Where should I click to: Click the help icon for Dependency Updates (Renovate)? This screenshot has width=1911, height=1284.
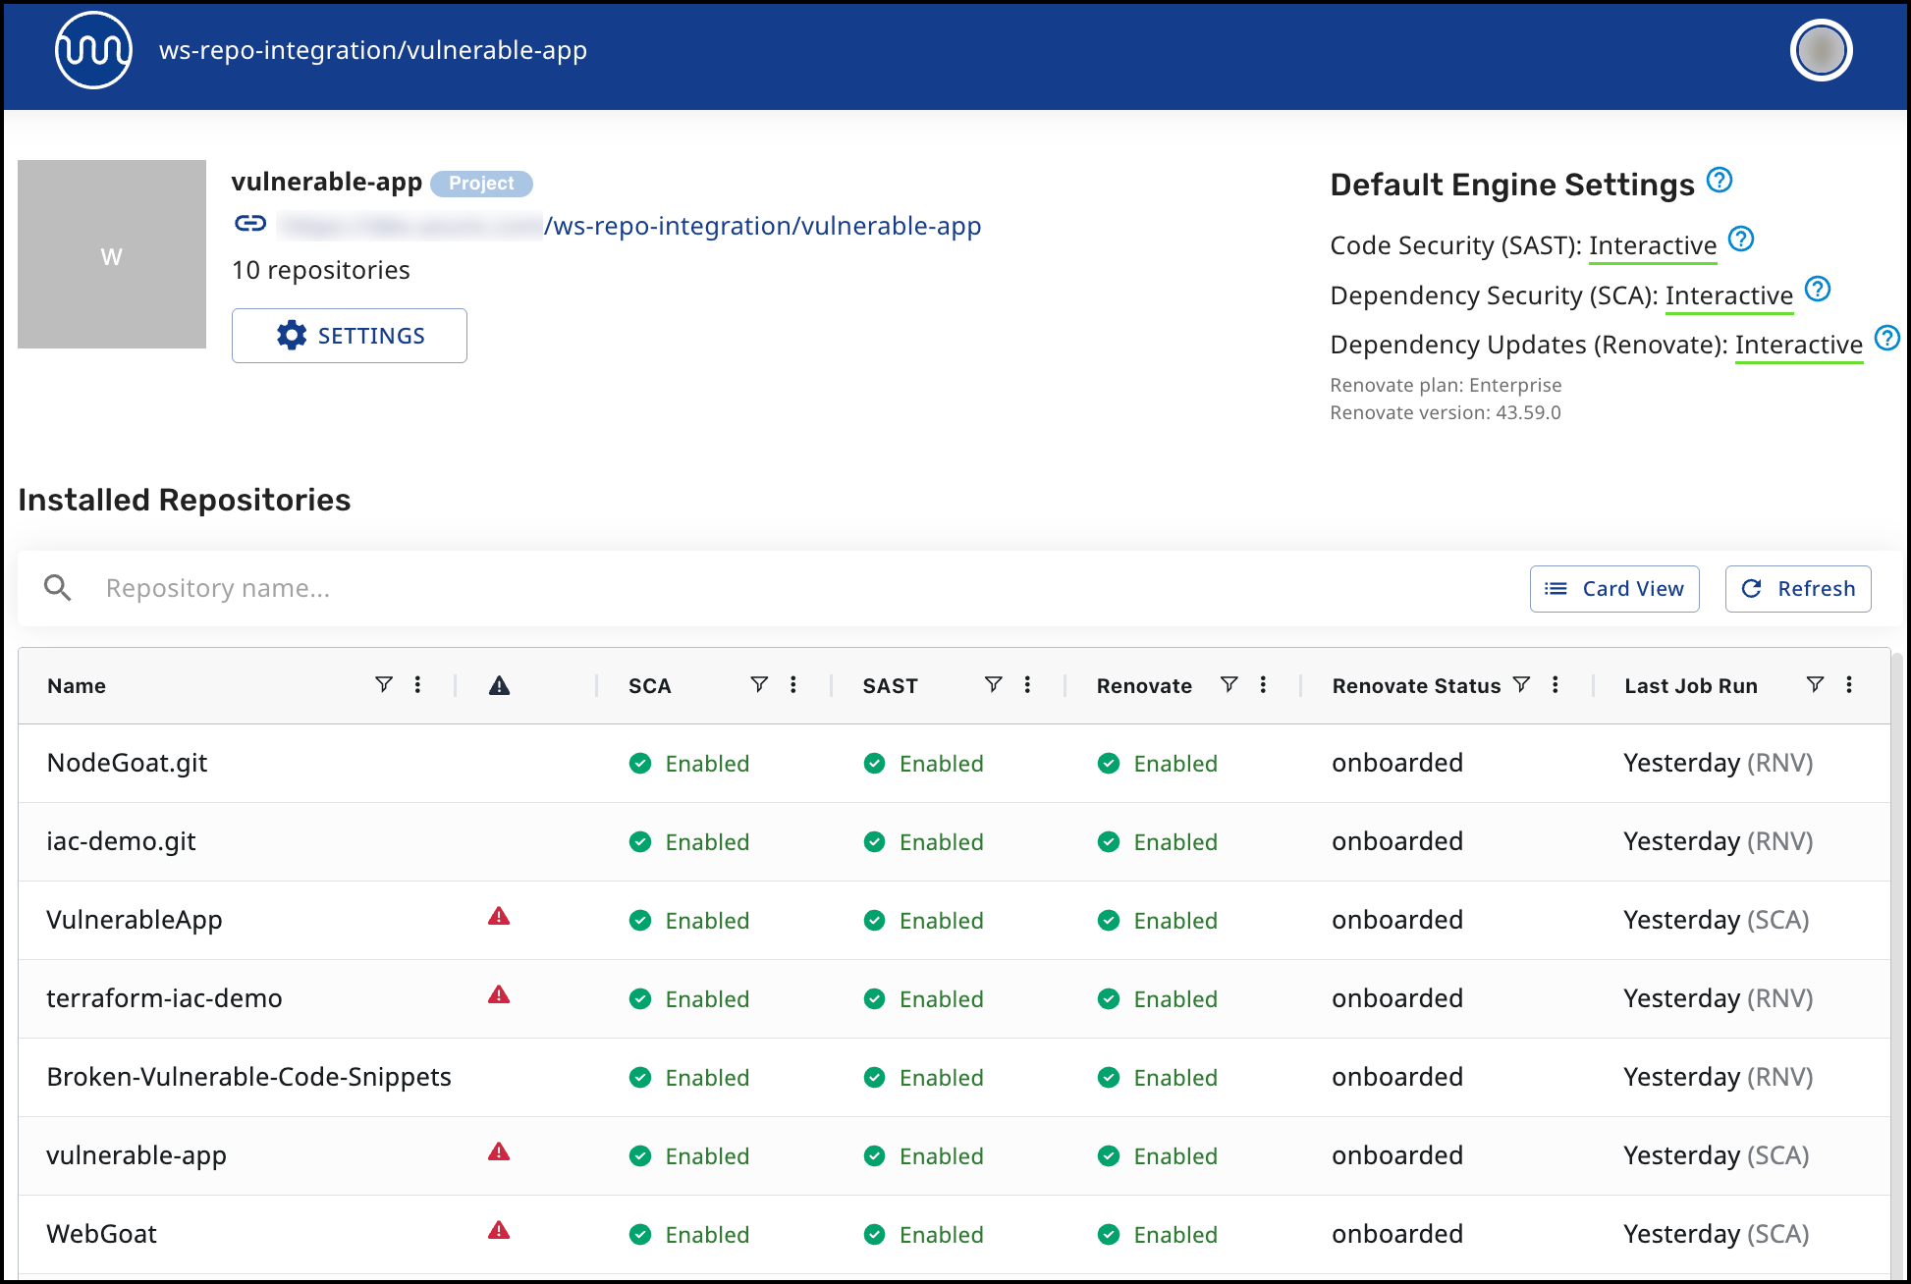1886,339
